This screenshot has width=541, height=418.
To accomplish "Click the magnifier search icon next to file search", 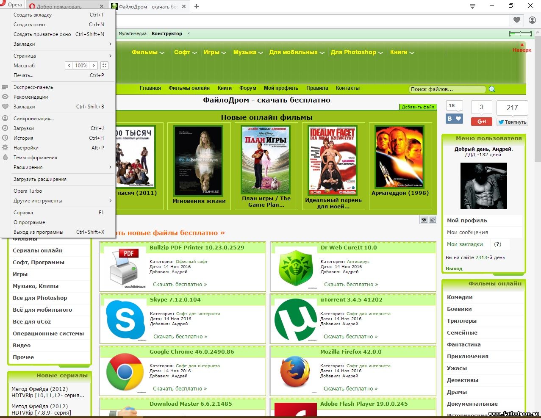I will pyautogui.click(x=492, y=89).
